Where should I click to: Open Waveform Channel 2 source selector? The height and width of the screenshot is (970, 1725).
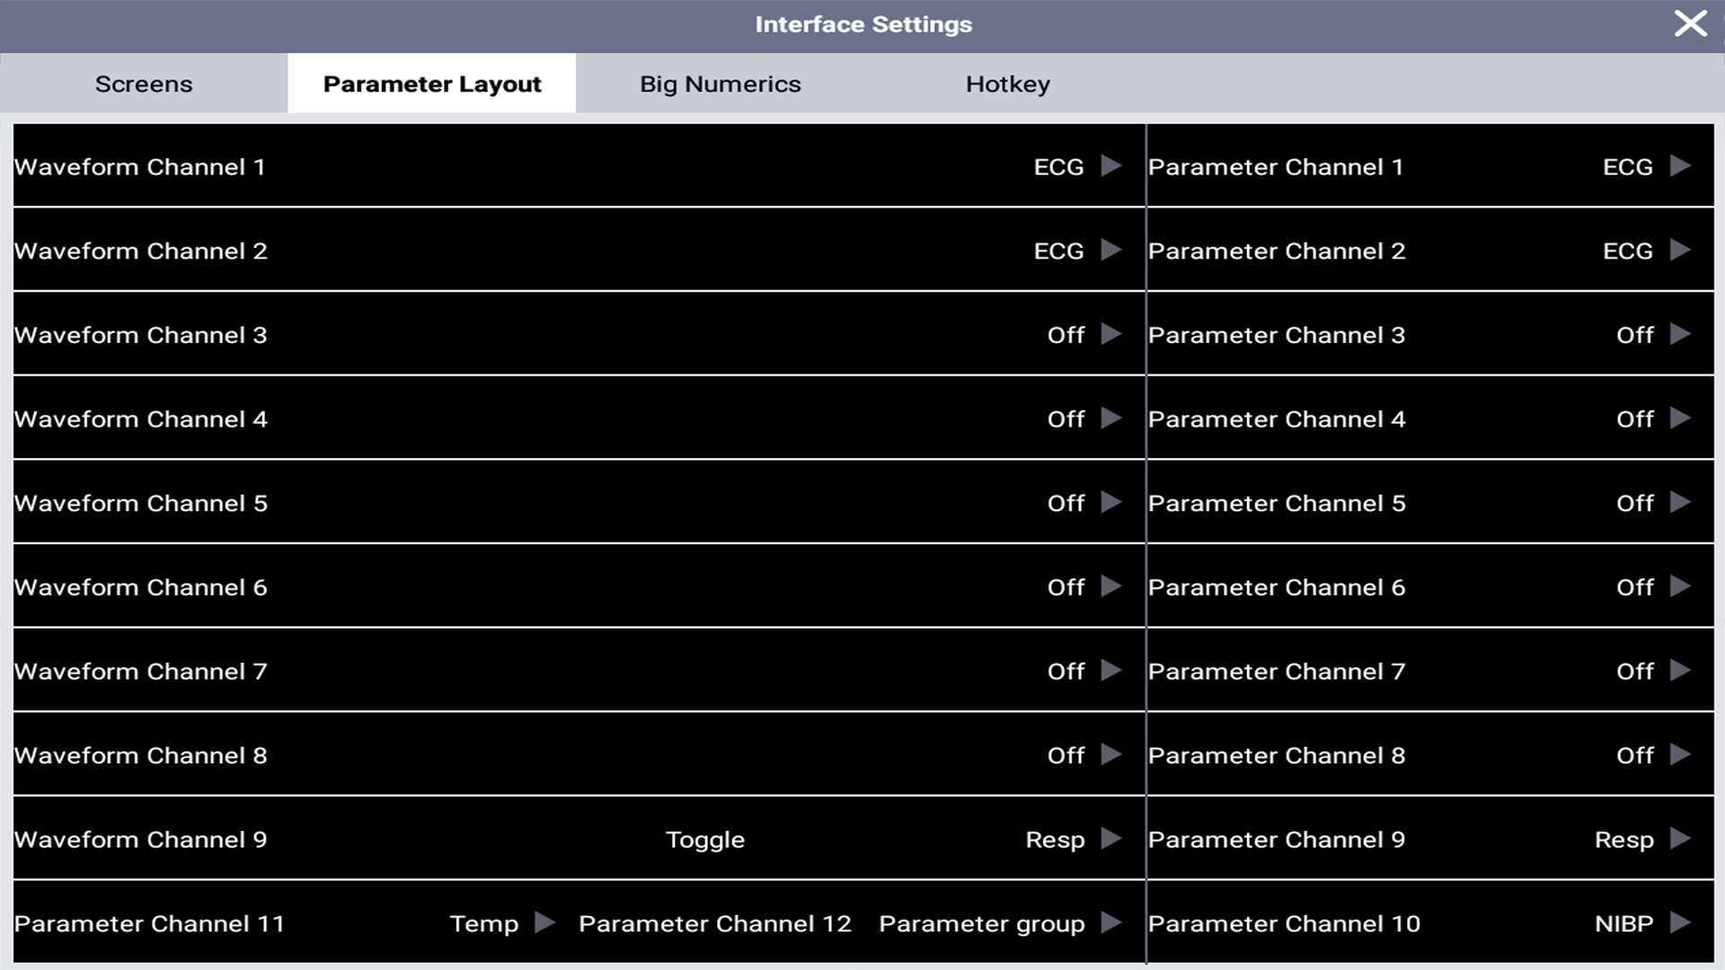(1111, 251)
